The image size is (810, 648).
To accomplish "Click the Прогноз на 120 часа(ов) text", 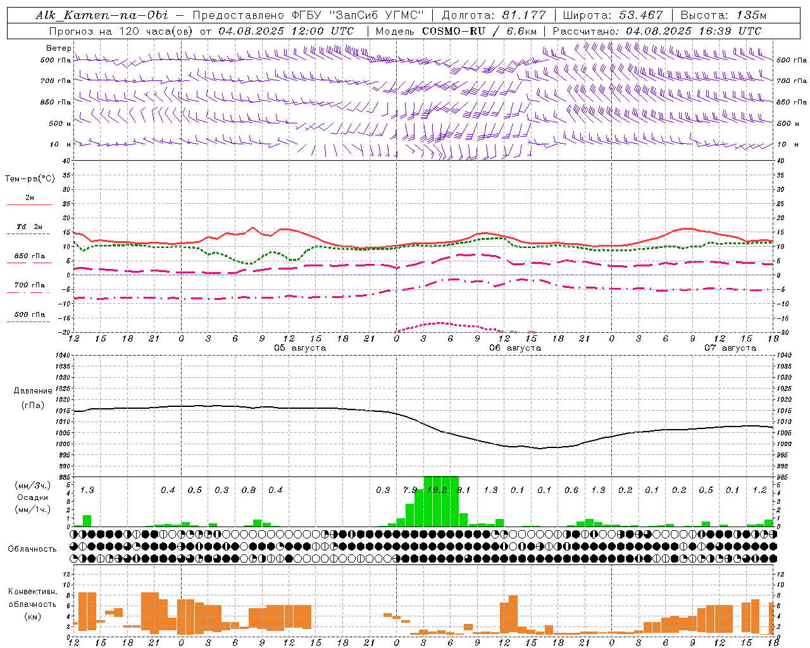I will coord(122,31).
